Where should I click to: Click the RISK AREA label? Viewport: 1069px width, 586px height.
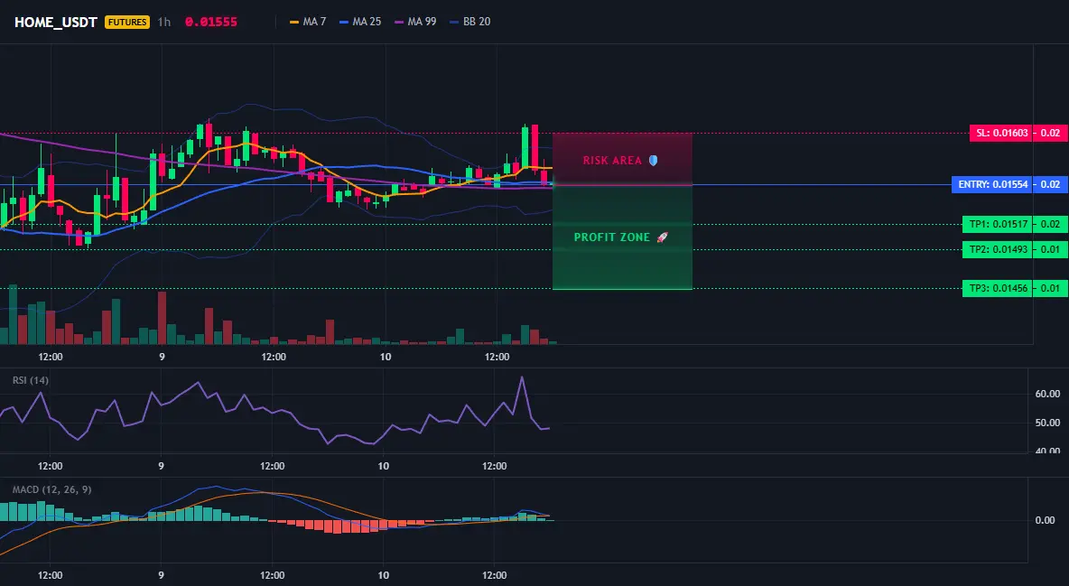point(612,161)
